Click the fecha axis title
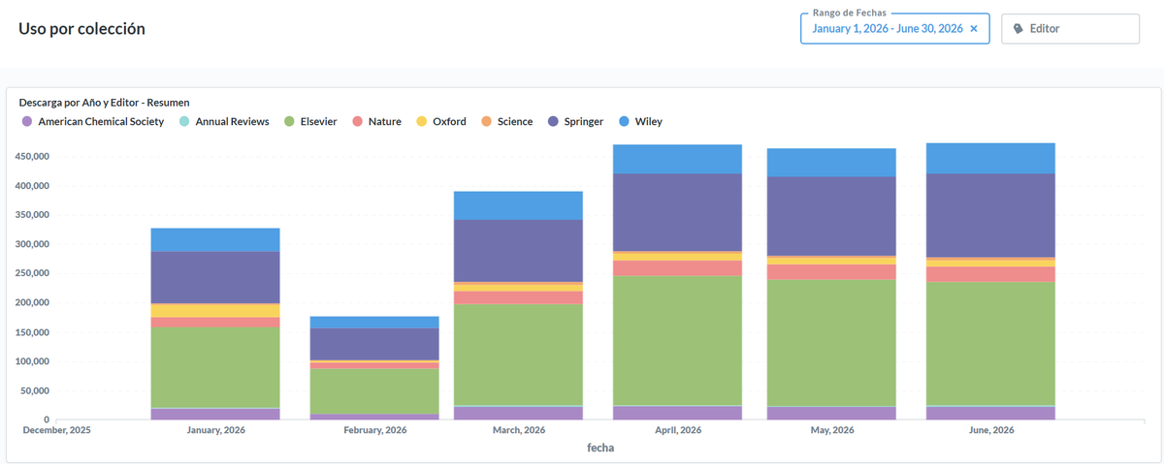 pos(600,449)
